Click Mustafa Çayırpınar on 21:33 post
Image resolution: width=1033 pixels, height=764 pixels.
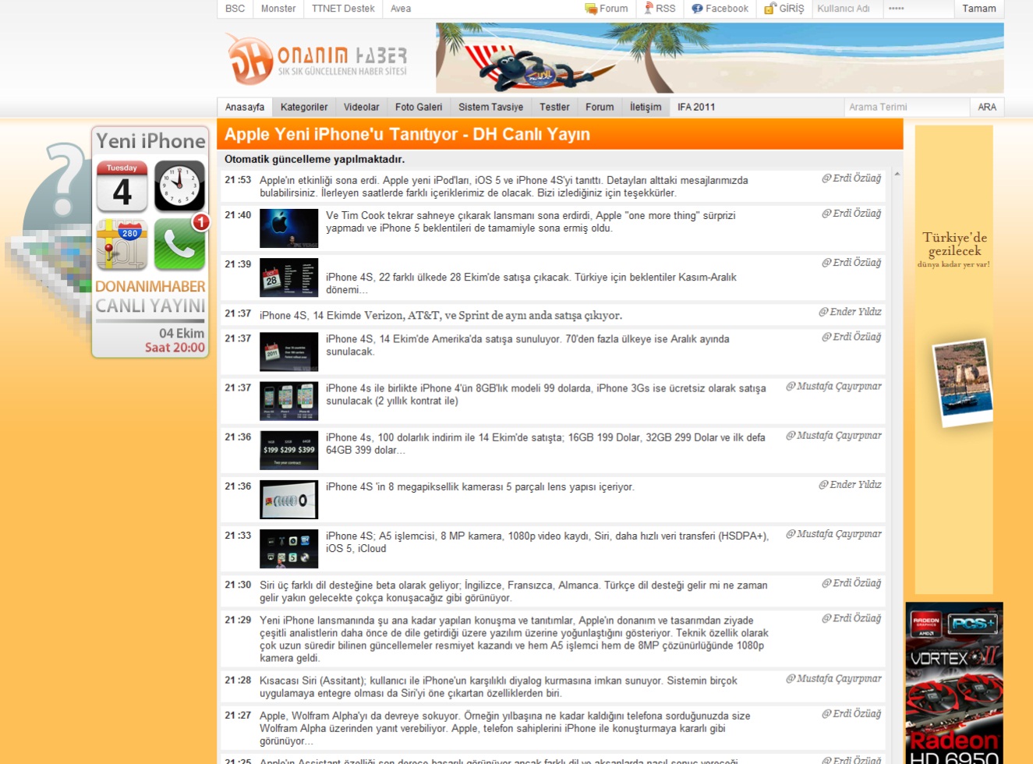[833, 534]
